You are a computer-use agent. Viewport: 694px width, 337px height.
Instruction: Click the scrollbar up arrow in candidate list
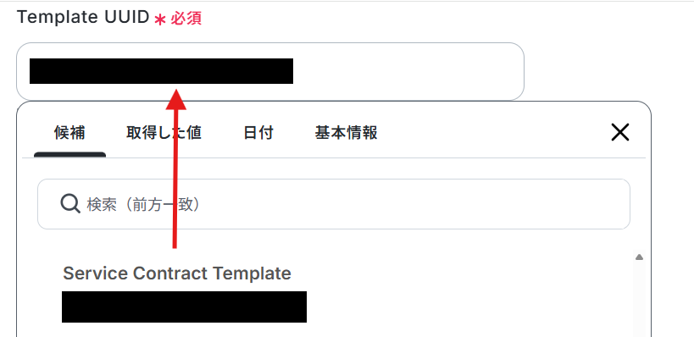[x=639, y=257]
